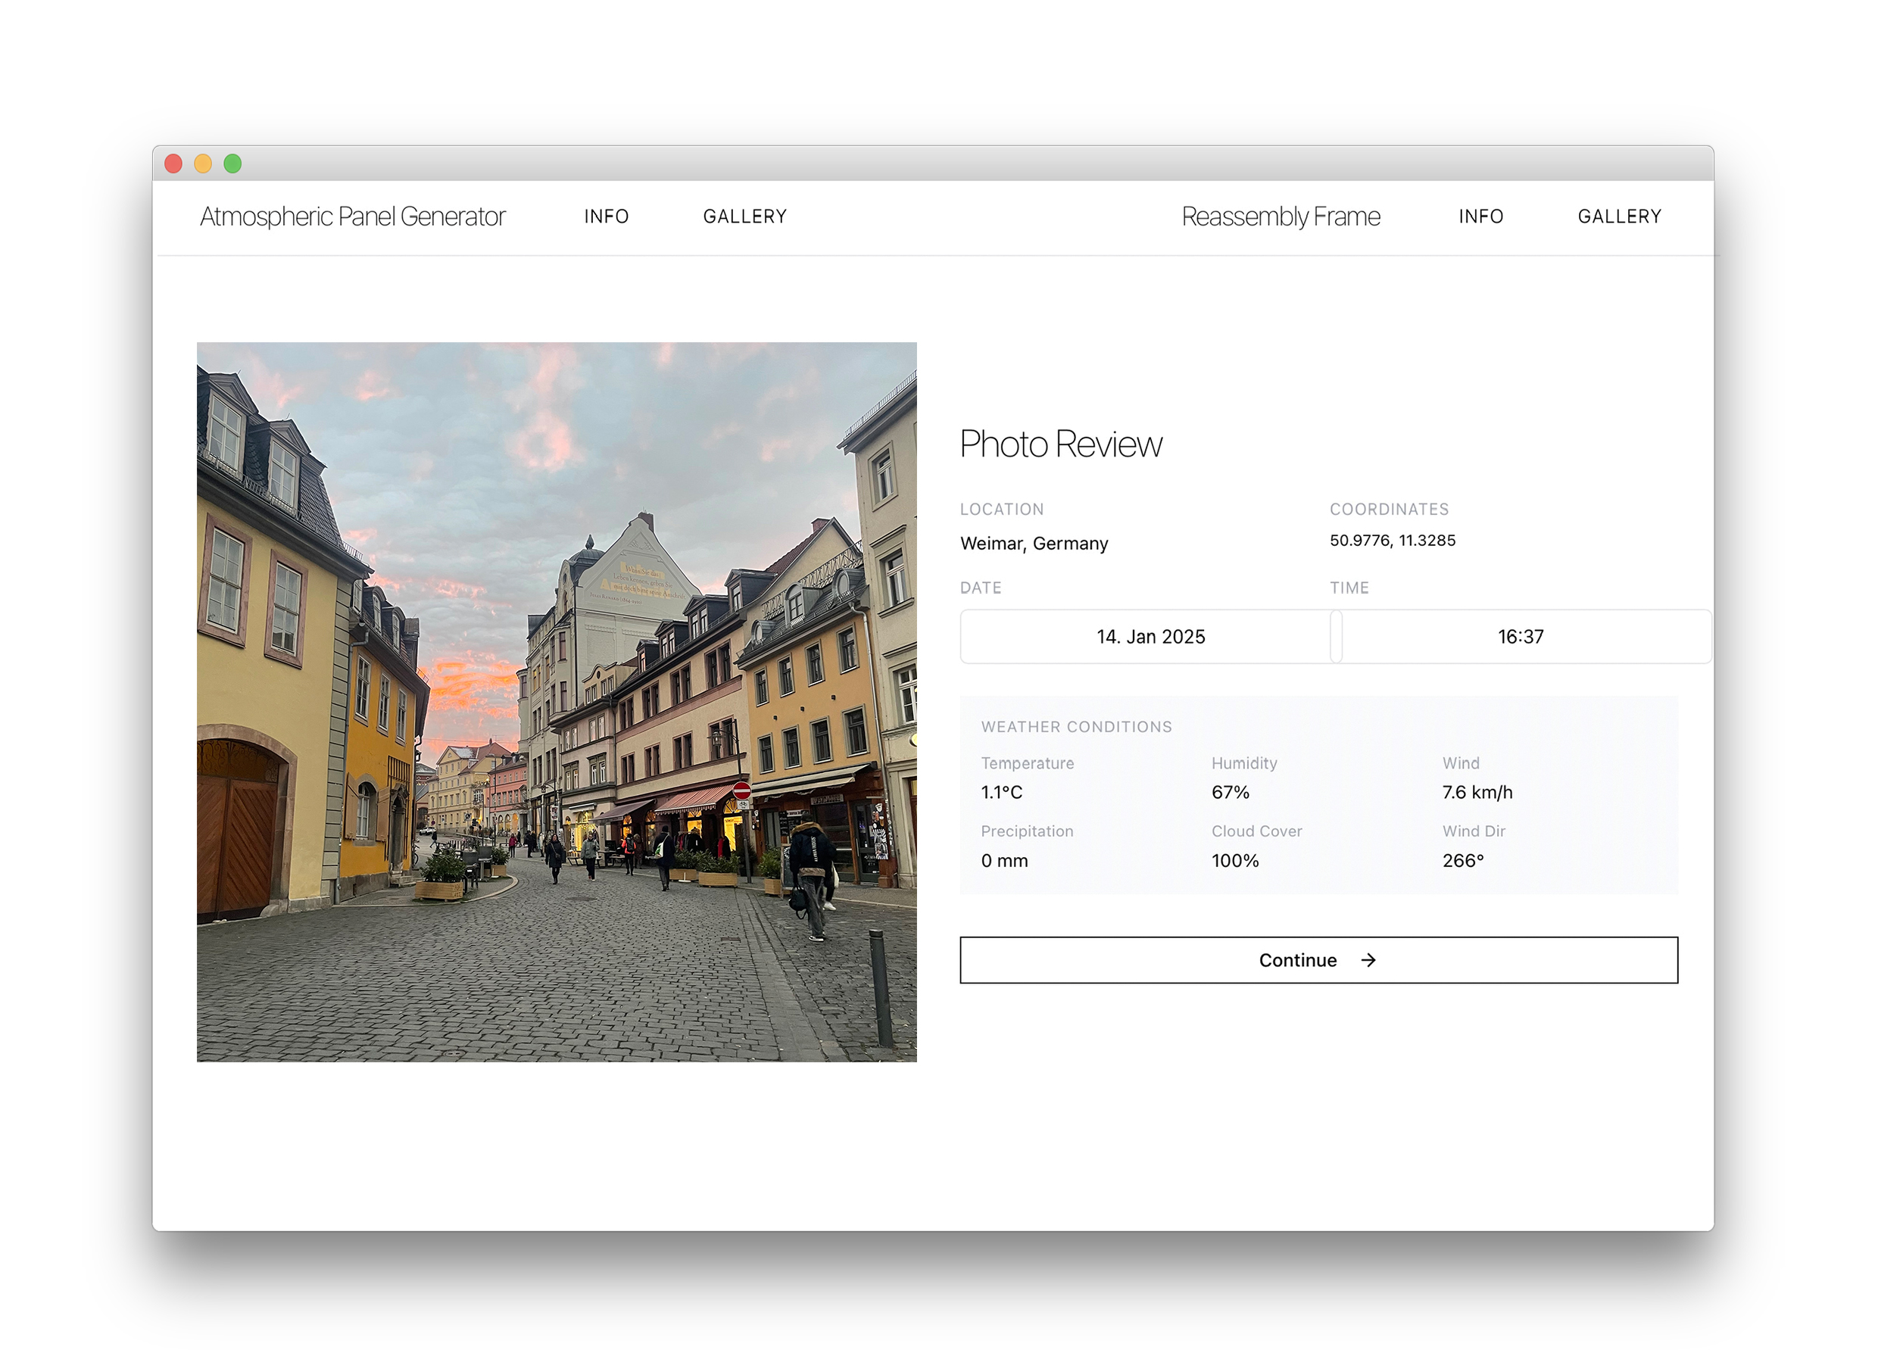Viewport: 1878px width, 1350px height.
Task: Click the 1.1°C temperature value
Action: (x=1001, y=792)
